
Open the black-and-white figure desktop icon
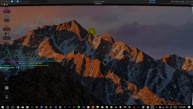7,34
